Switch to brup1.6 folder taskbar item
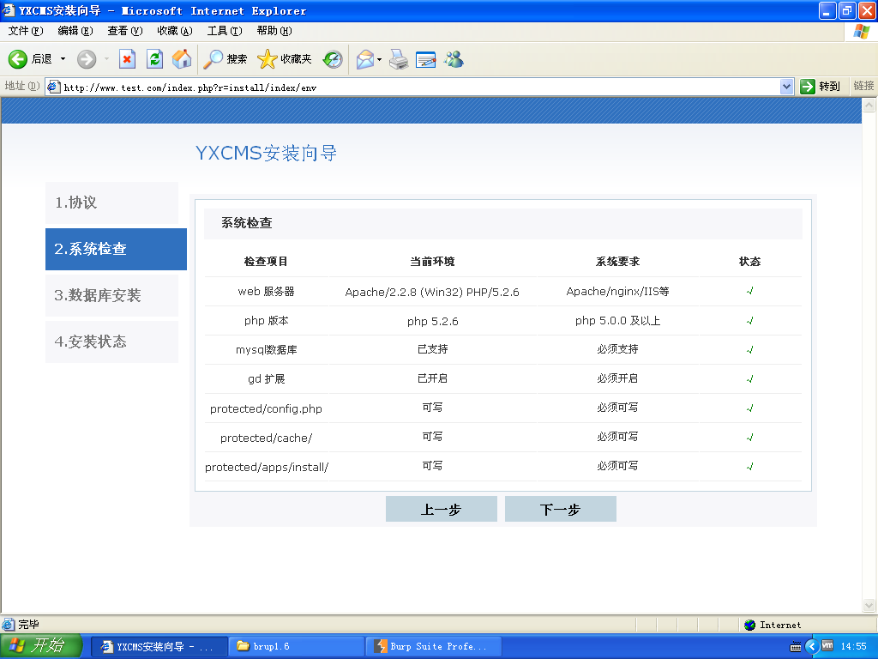 tap(296, 647)
